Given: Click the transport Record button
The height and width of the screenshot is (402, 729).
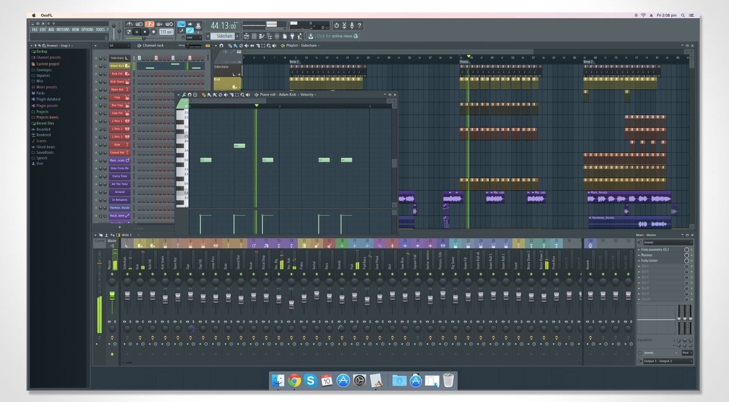Looking at the screenshot, I should tap(153, 32).
